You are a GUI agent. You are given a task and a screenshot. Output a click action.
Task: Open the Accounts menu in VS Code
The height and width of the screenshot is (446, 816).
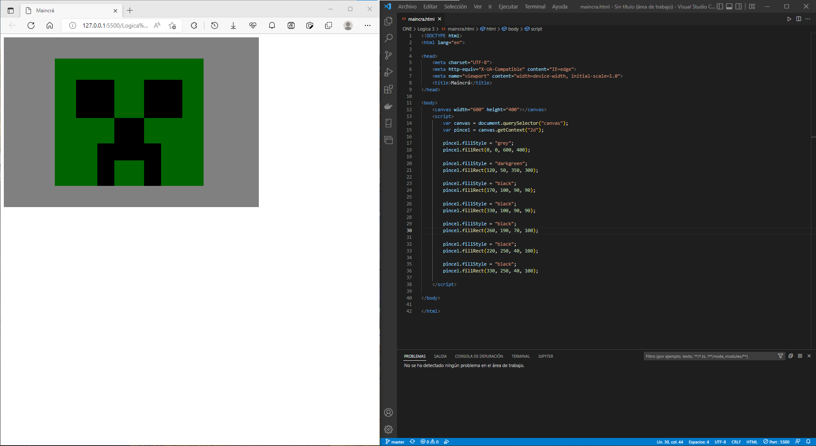(388, 412)
